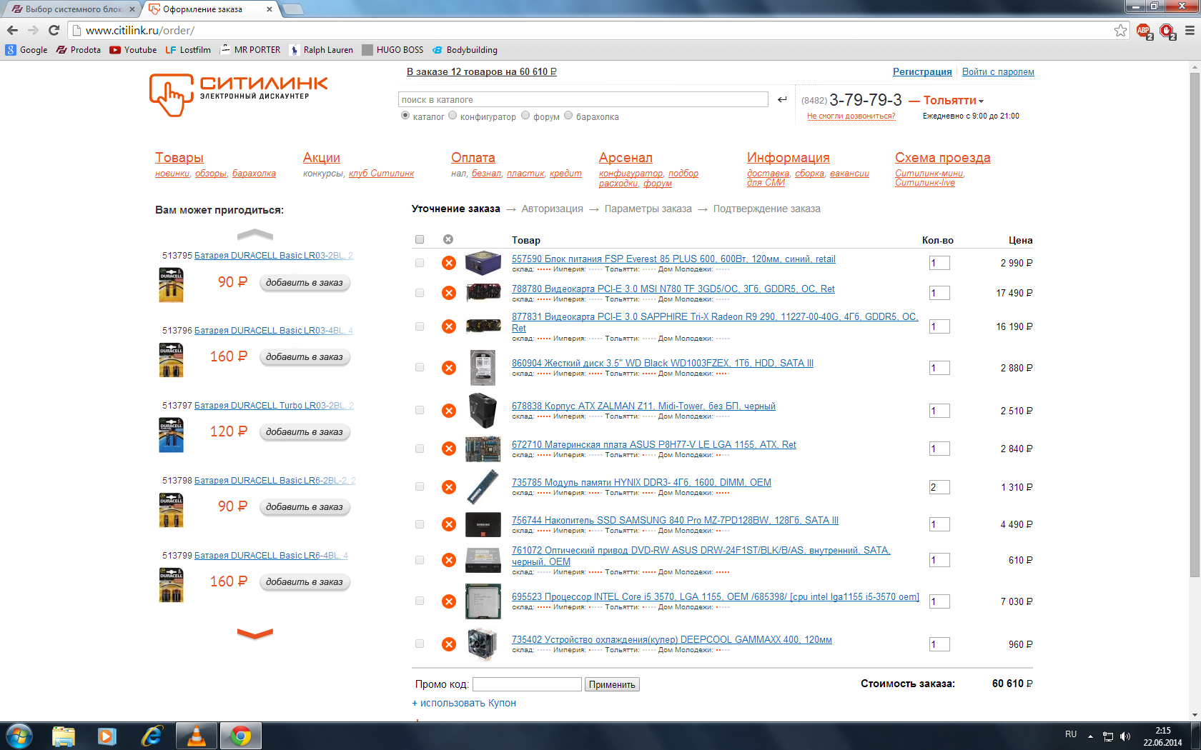
Task: Remove ZALMAN Z11 case from order
Action: point(449,411)
